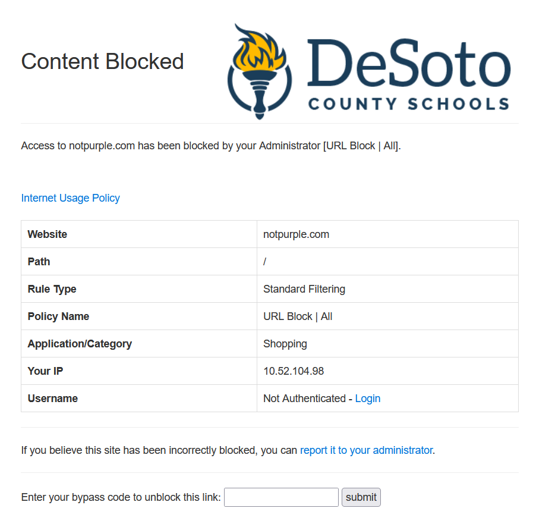
Task: Click the blocked access message text
Action: 211,146
